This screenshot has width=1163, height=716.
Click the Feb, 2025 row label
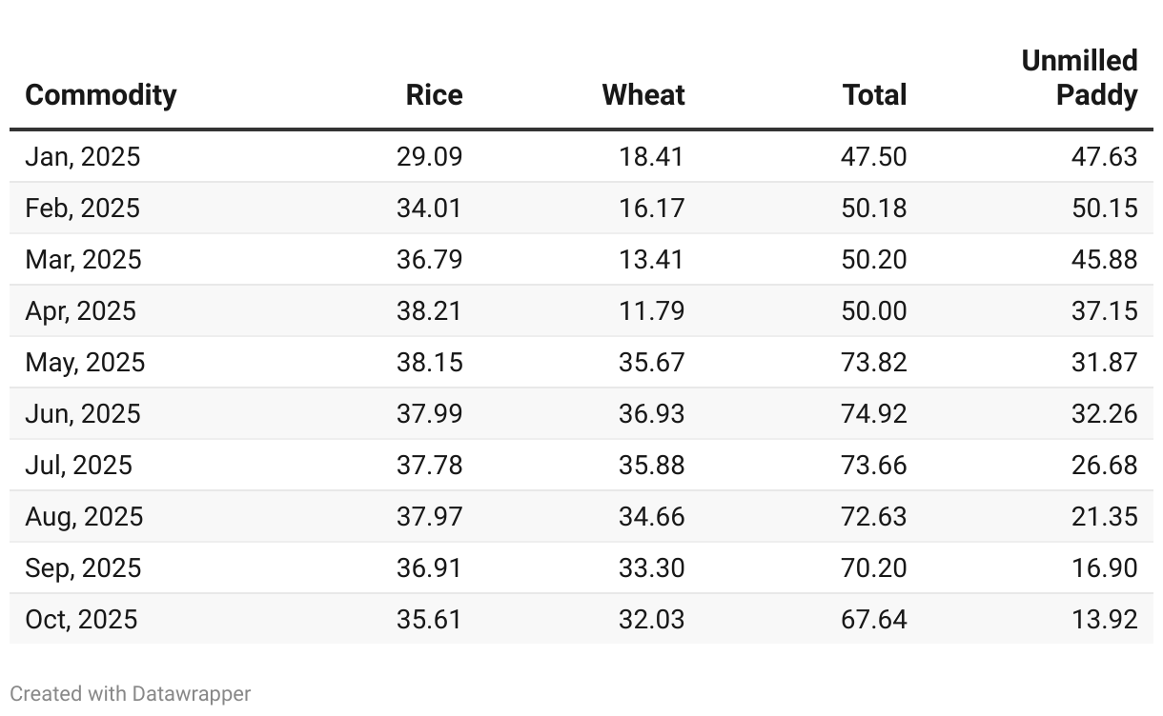82,208
